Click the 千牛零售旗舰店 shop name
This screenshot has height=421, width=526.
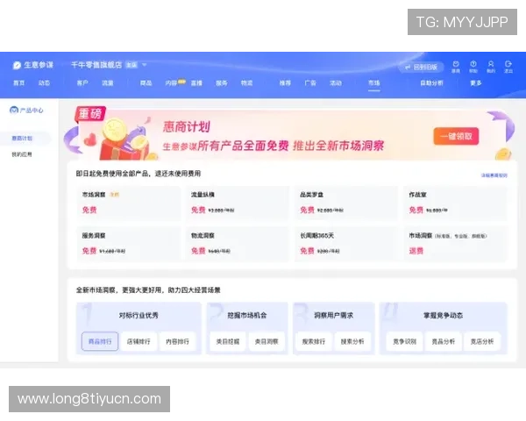[96, 65]
